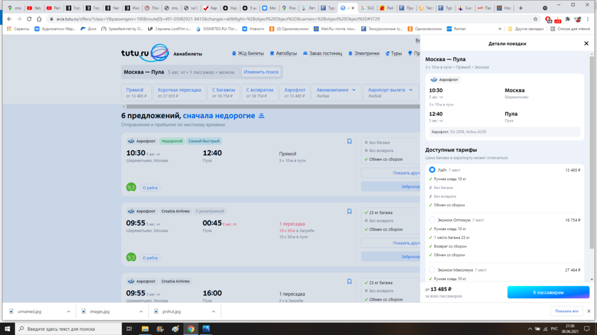
Task: Go to the Электрички section
Action: [x=364, y=54]
